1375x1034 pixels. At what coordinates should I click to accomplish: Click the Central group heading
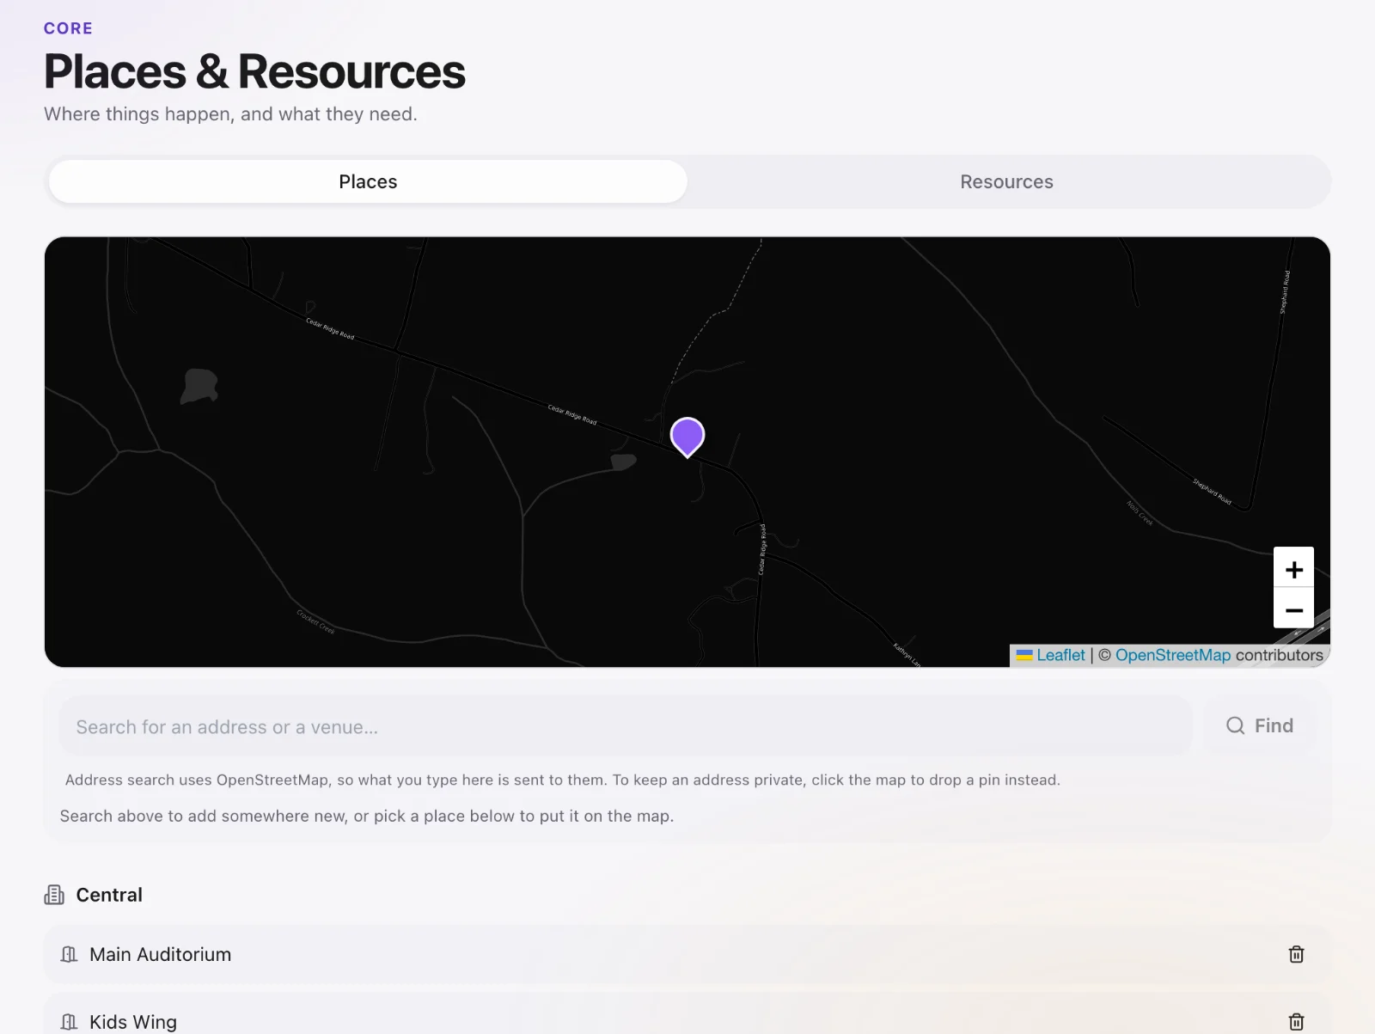[x=109, y=895]
